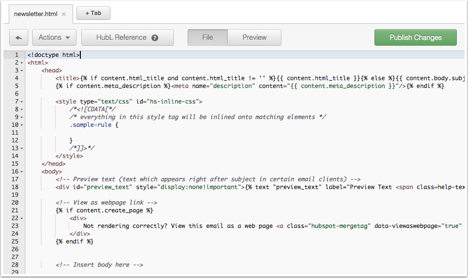Screen dimensions: 468x278
Task: Click the Preview text comment on line 17
Action: click(208, 179)
